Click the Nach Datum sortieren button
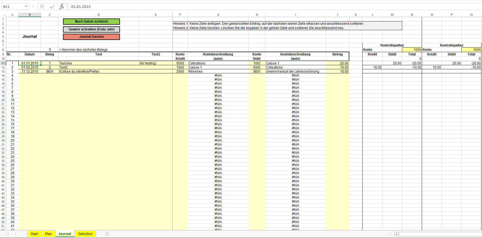The image size is (482, 238). (91, 21)
